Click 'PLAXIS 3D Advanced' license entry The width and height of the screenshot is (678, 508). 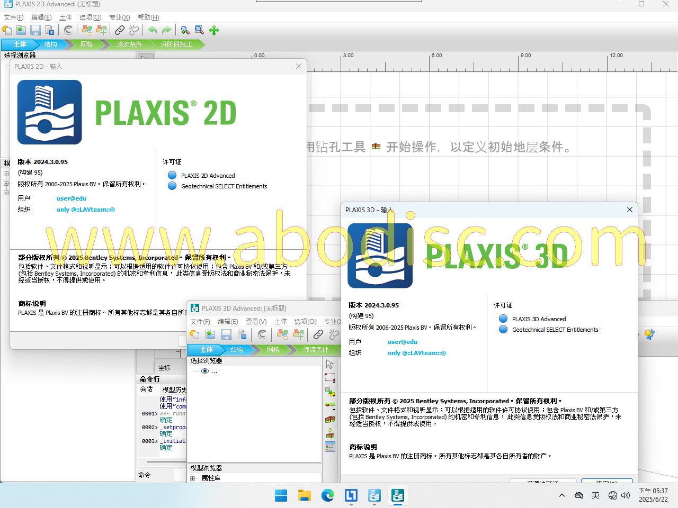[x=539, y=319]
